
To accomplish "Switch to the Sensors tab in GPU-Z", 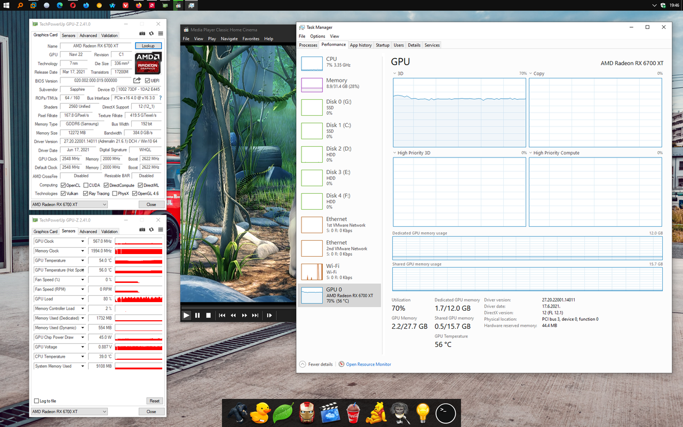I will click(68, 35).
